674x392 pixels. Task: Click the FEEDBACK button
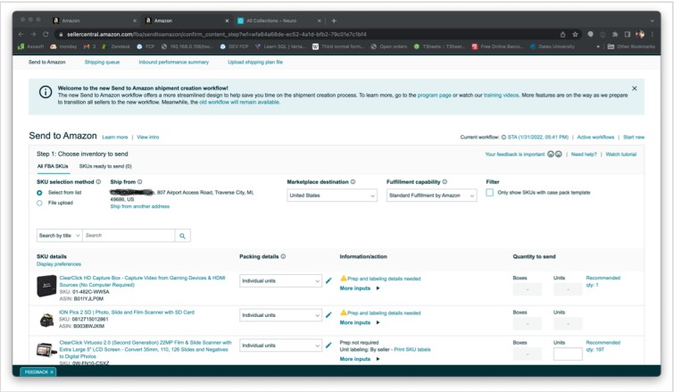coord(38,371)
